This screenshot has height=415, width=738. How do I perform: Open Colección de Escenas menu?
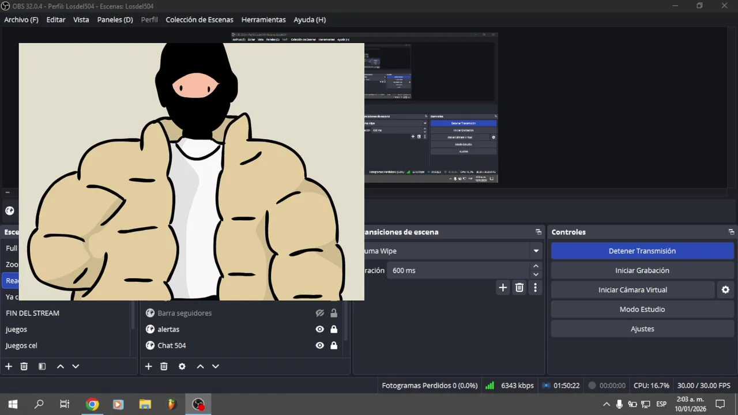[199, 20]
